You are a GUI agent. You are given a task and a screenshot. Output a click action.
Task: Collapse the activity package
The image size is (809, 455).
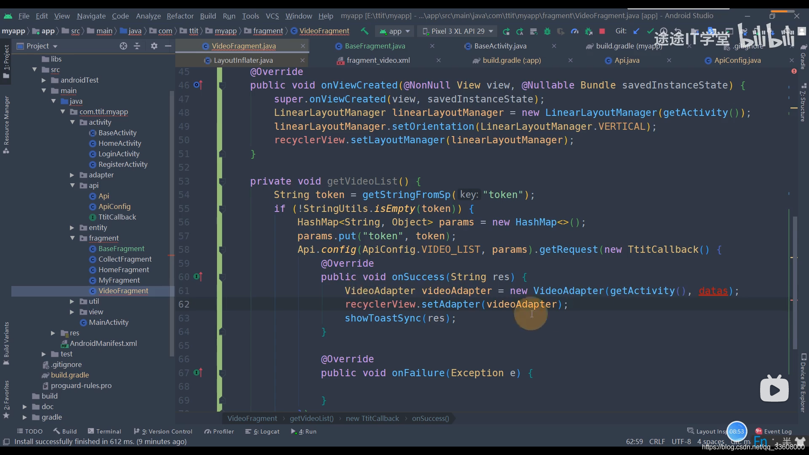[72, 122]
